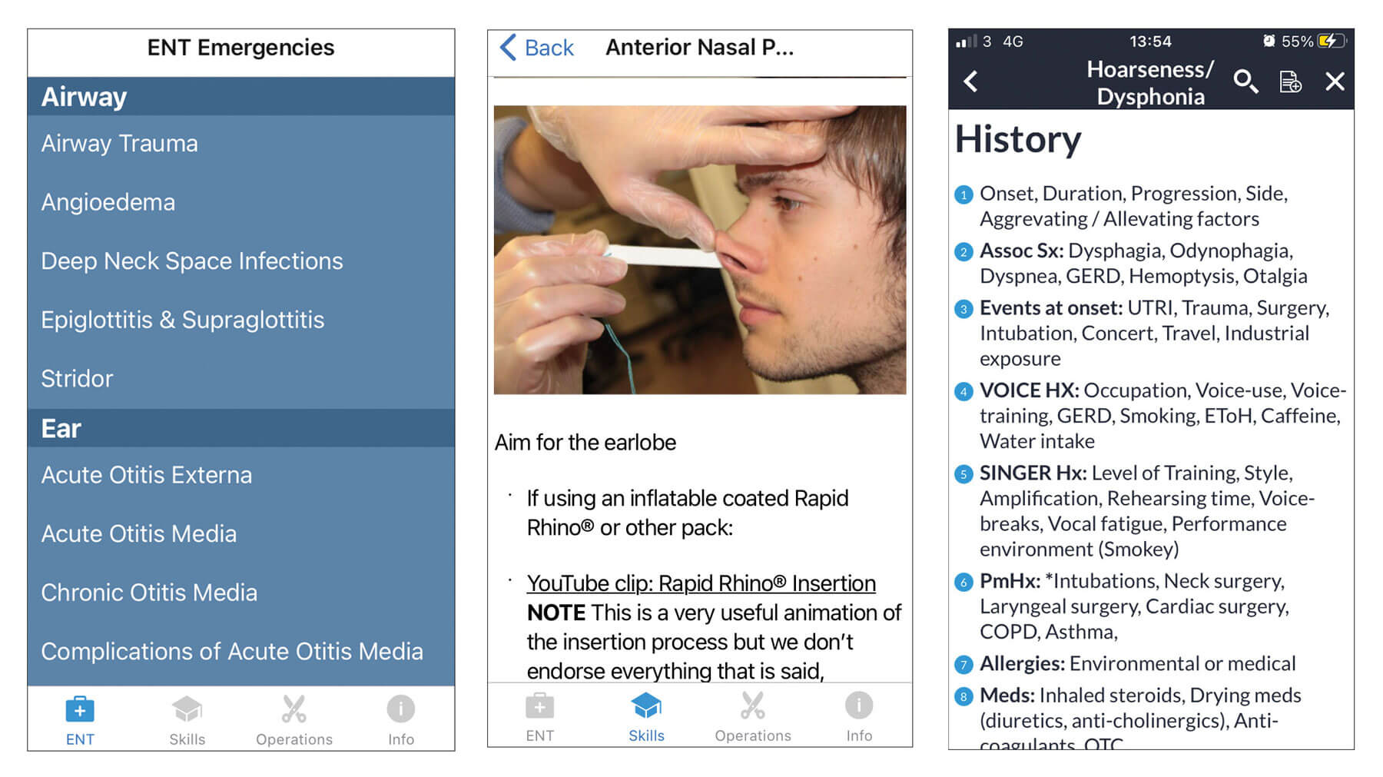Select Deep Neck Space Infections
Viewport: 1383px width, 777px height.
tap(192, 261)
